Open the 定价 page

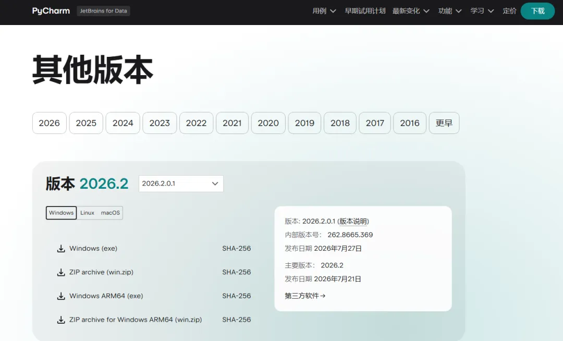coord(509,11)
